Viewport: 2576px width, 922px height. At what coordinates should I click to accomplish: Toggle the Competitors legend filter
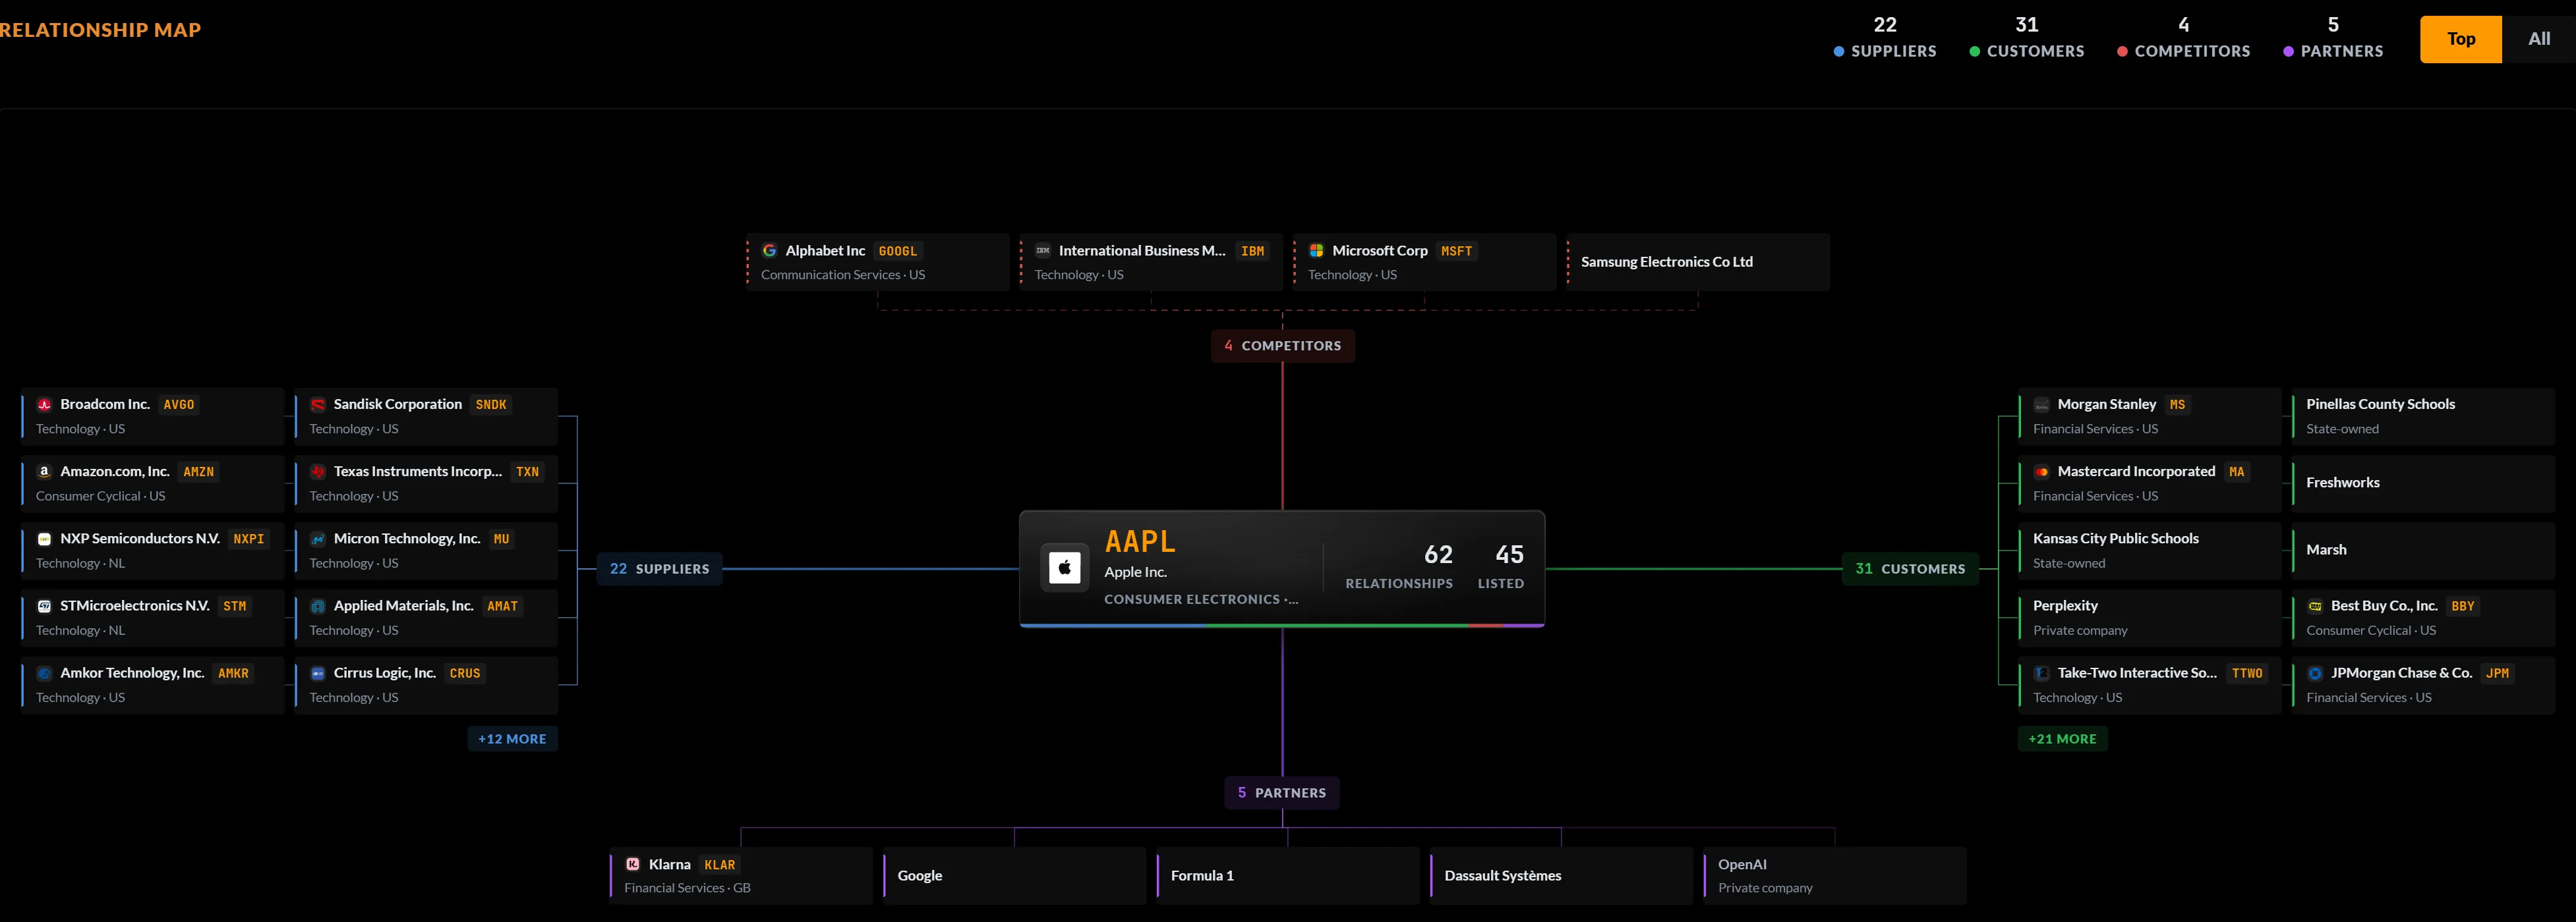click(2184, 37)
